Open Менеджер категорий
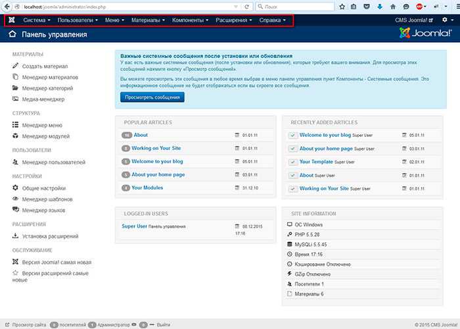Viewport: 460px width, 329px height. coord(47,88)
